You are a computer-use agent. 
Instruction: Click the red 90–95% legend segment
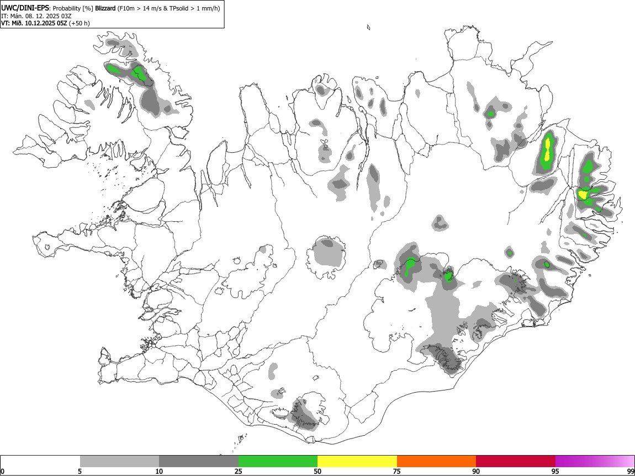pos(516,462)
